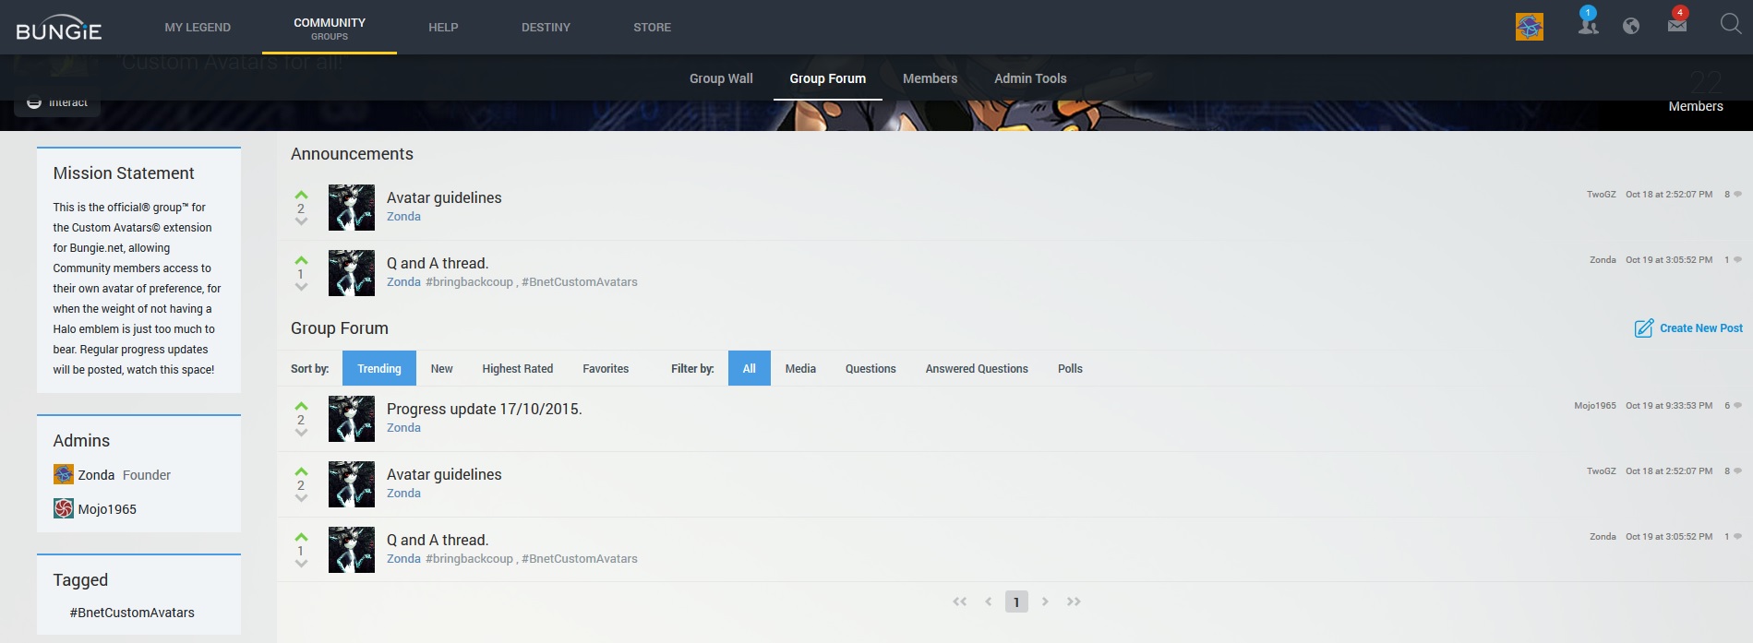Open Progress update 17/10/2015 title

click(485, 409)
